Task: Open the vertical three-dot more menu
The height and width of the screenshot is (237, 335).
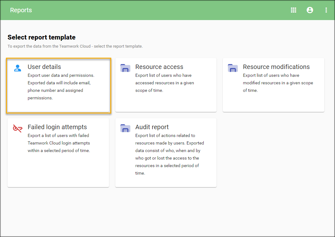Action: click(326, 10)
